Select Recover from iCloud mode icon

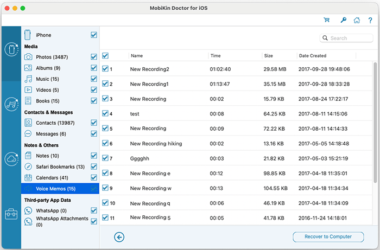pyautogui.click(x=11, y=159)
